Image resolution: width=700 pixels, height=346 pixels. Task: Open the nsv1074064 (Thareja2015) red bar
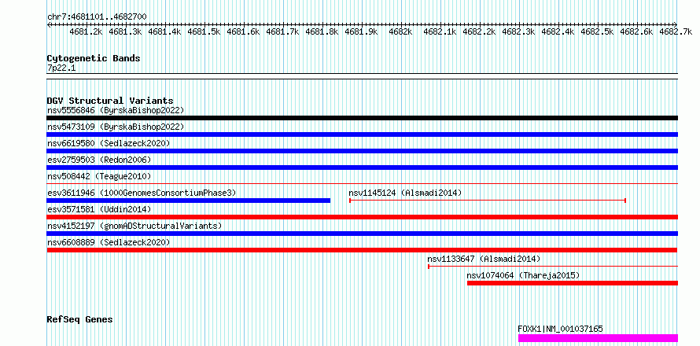[x=573, y=283]
